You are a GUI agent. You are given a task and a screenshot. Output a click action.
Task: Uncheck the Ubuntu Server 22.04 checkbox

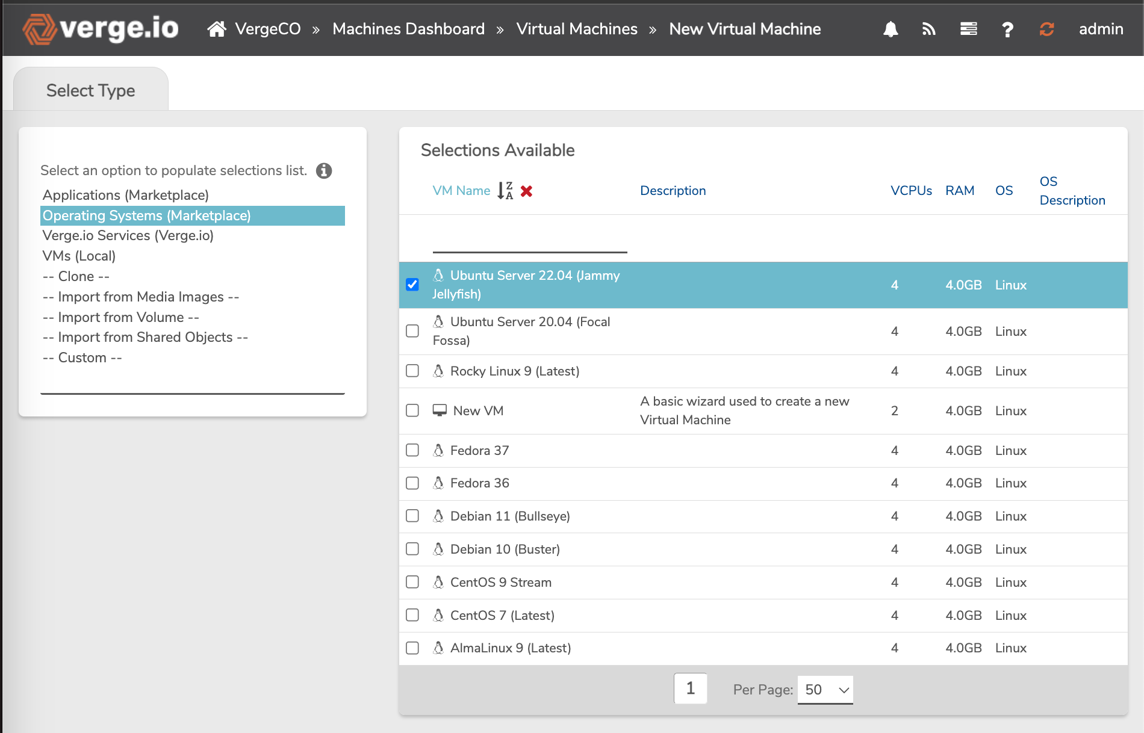412,285
